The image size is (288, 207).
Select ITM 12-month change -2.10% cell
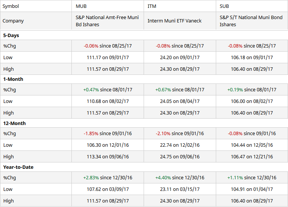180,133
